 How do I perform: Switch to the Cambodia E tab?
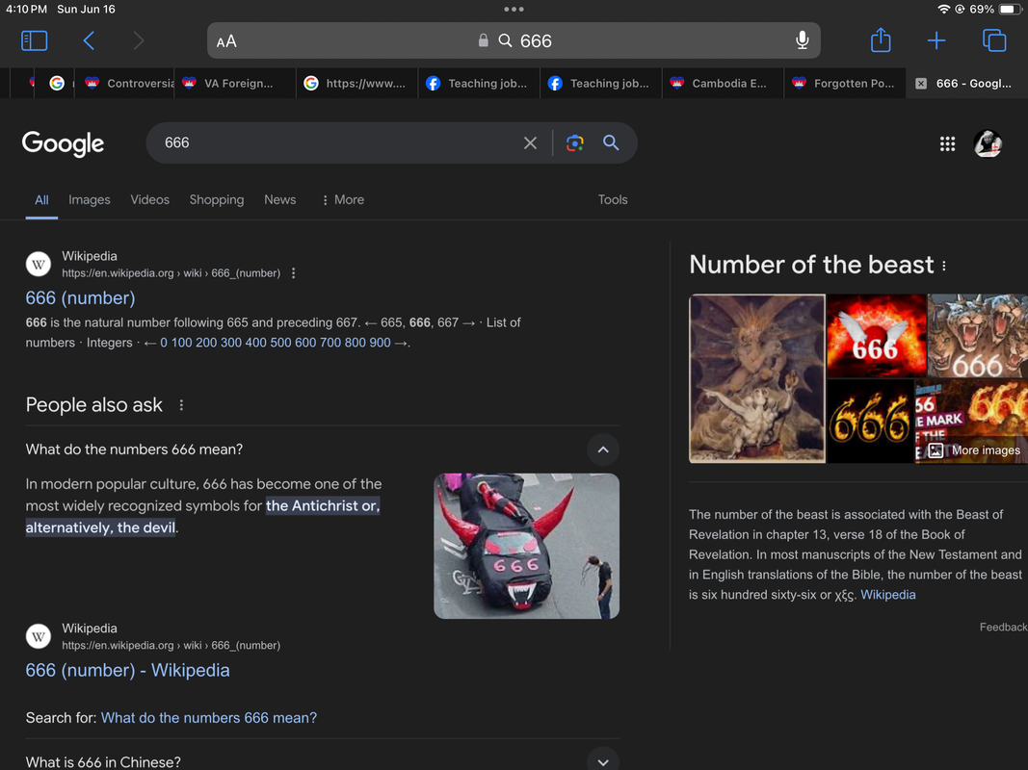[x=723, y=83]
